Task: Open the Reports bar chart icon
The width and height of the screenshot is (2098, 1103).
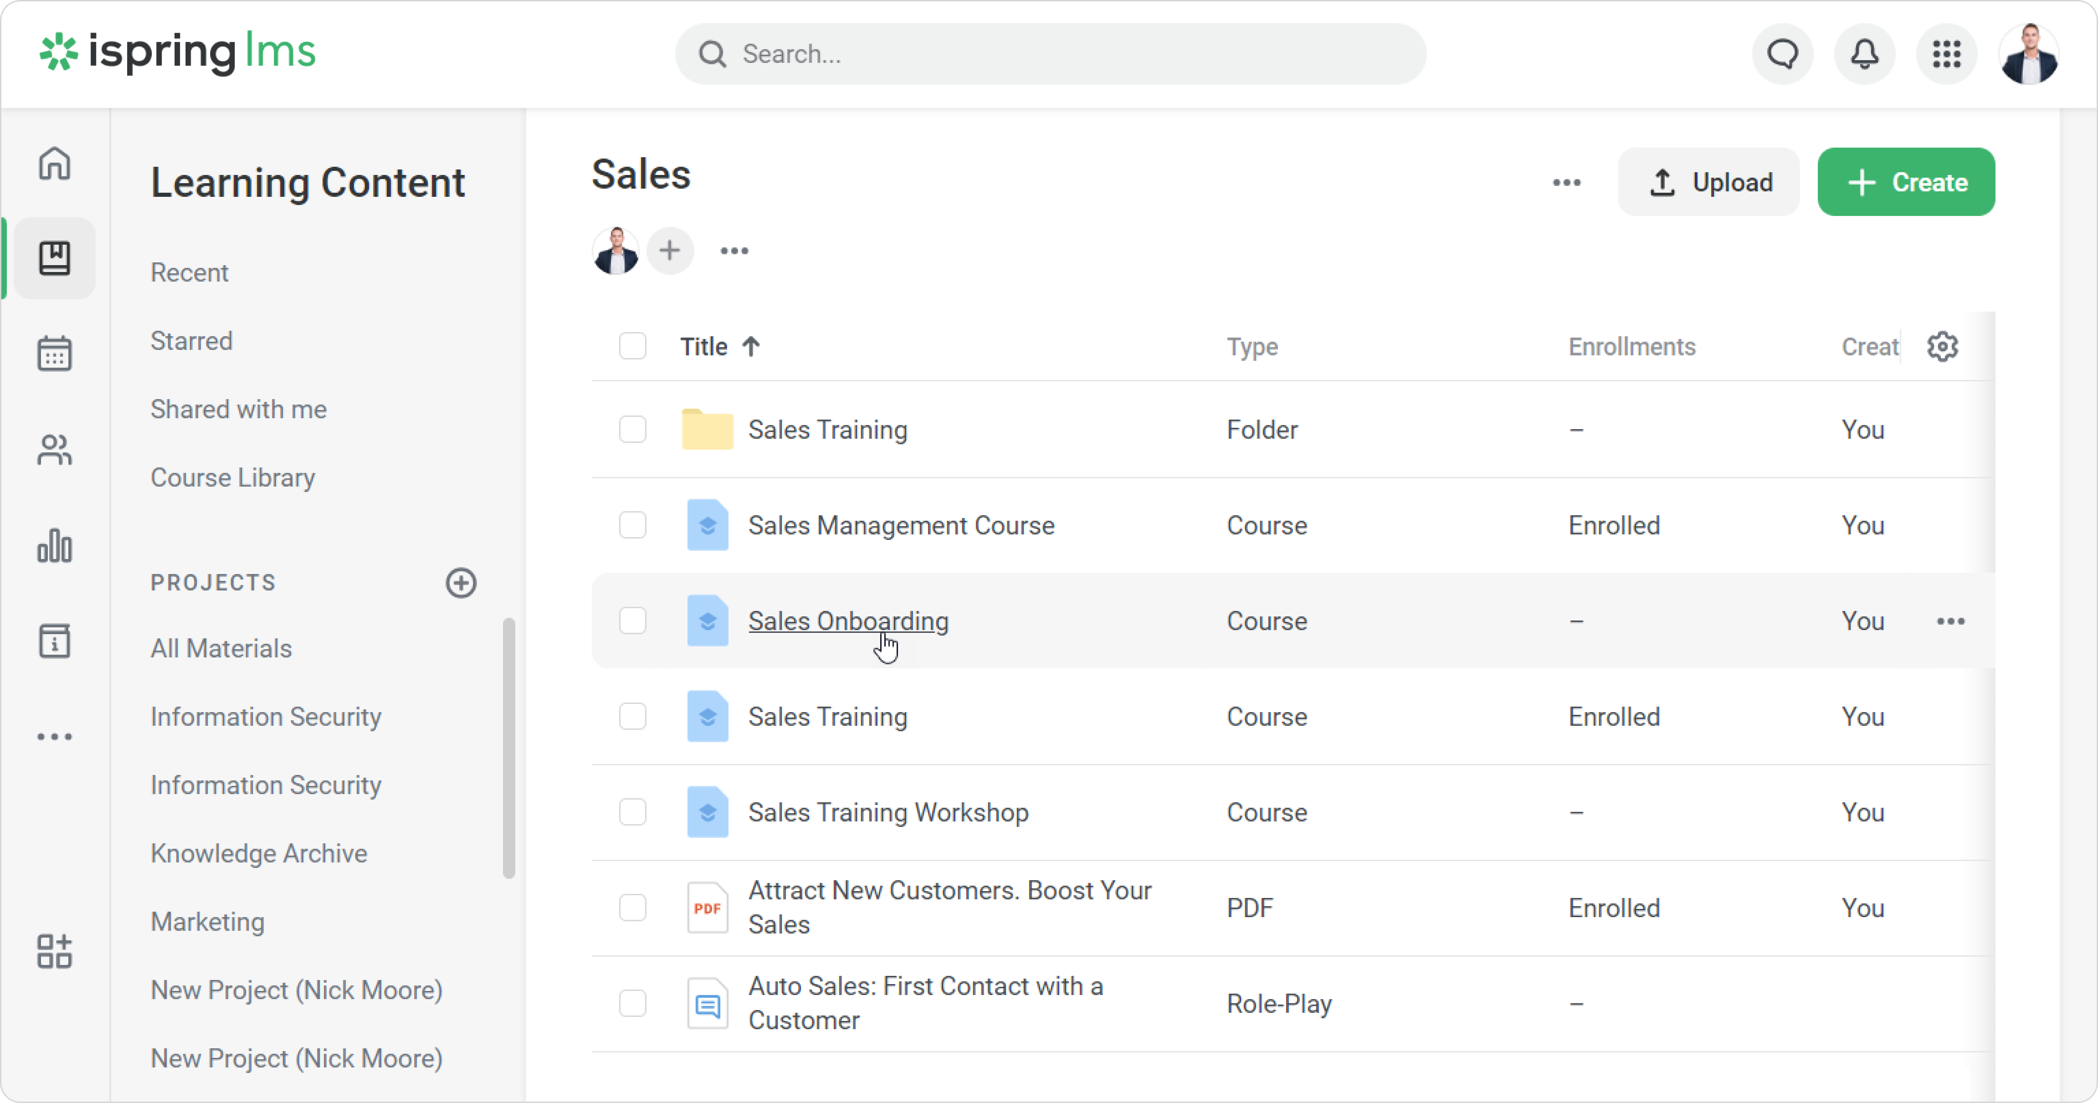Action: click(55, 545)
